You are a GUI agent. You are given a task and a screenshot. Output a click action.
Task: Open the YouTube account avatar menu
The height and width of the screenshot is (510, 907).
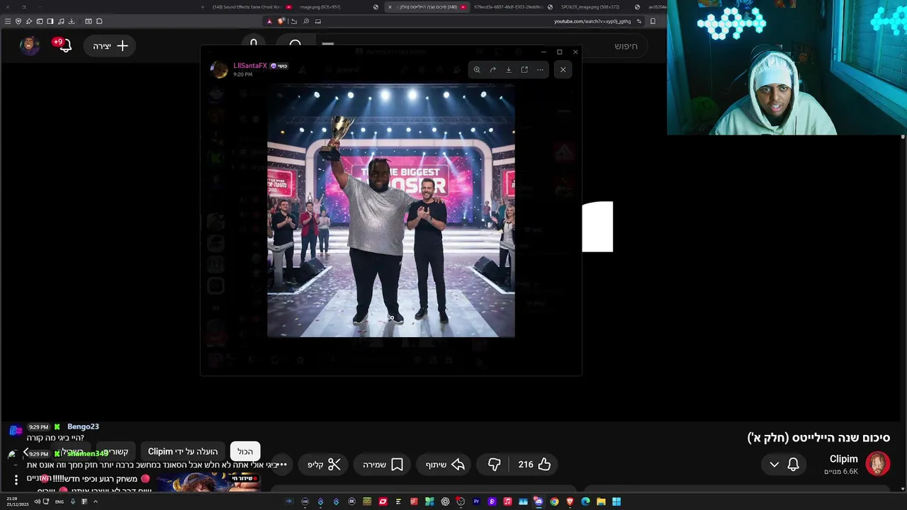click(29, 45)
